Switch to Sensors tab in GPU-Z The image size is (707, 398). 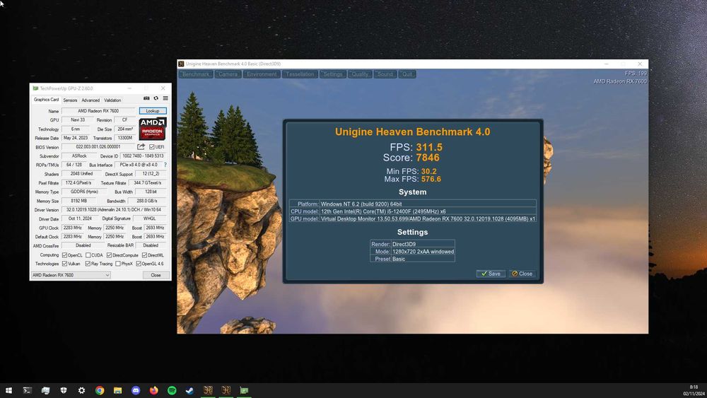click(70, 100)
